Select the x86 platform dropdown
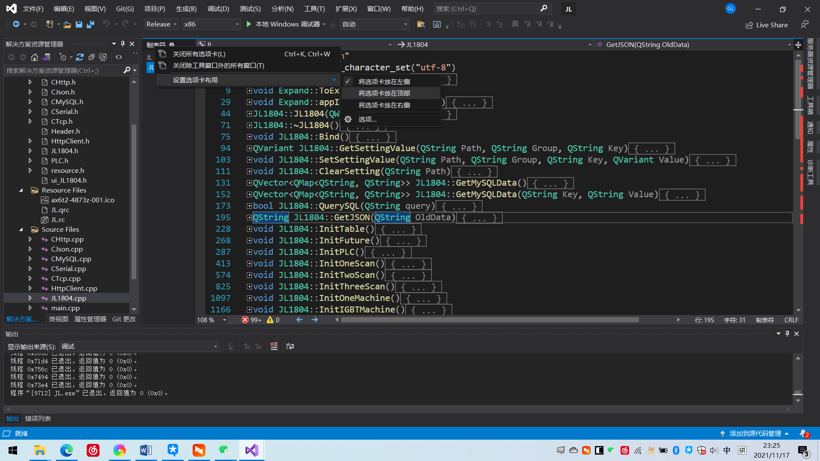This screenshot has height=461, width=820. pos(211,23)
